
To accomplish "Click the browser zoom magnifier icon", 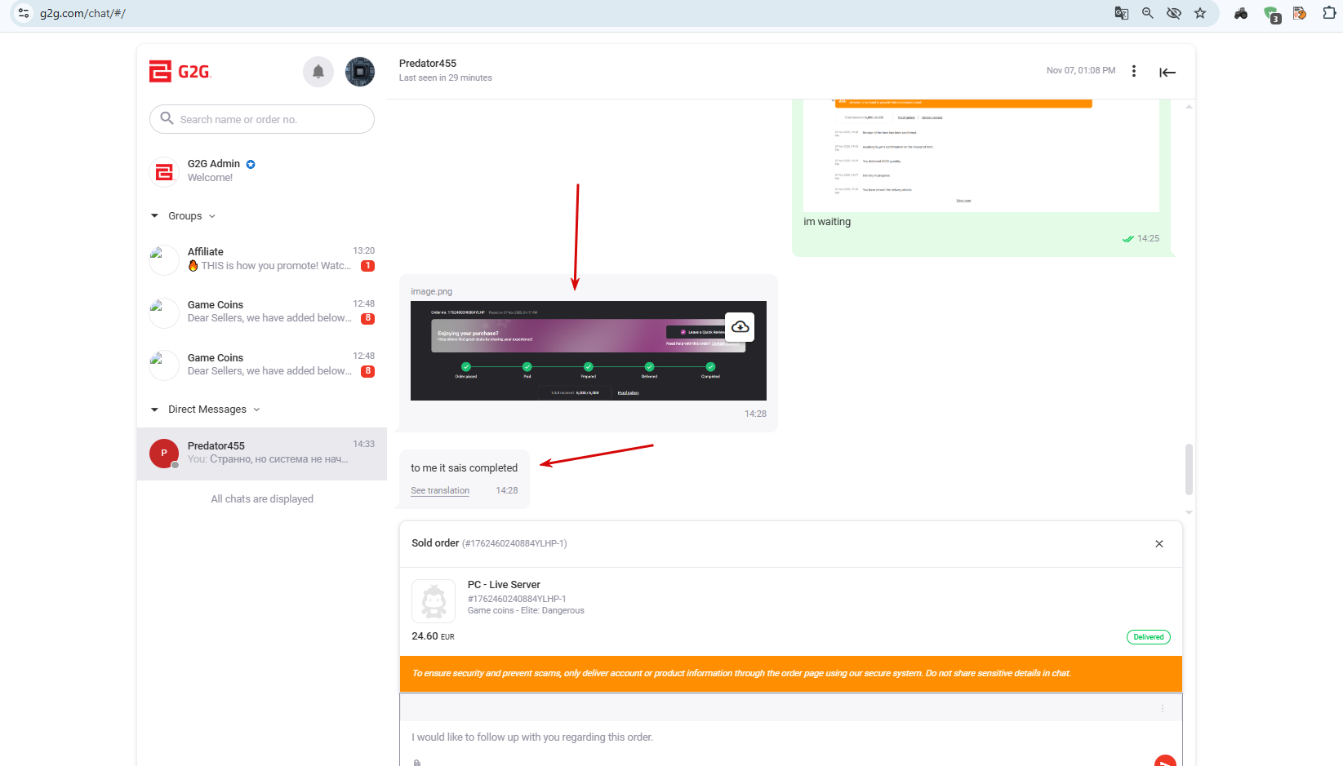I will pos(1148,13).
